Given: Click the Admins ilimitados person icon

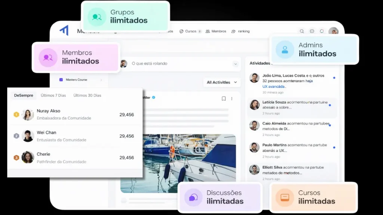Looking at the screenshot, I should 285,50.
